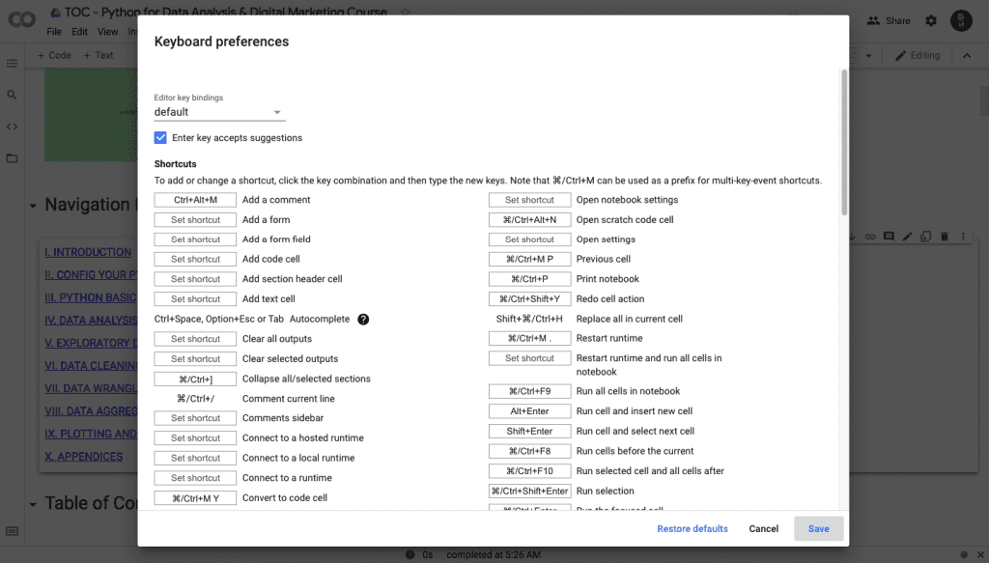Viewport: 989px width, 563px height.
Task: Save the keyboard preferences
Action: click(x=818, y=528)
